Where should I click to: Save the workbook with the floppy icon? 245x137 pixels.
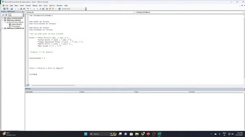[11, 9]
